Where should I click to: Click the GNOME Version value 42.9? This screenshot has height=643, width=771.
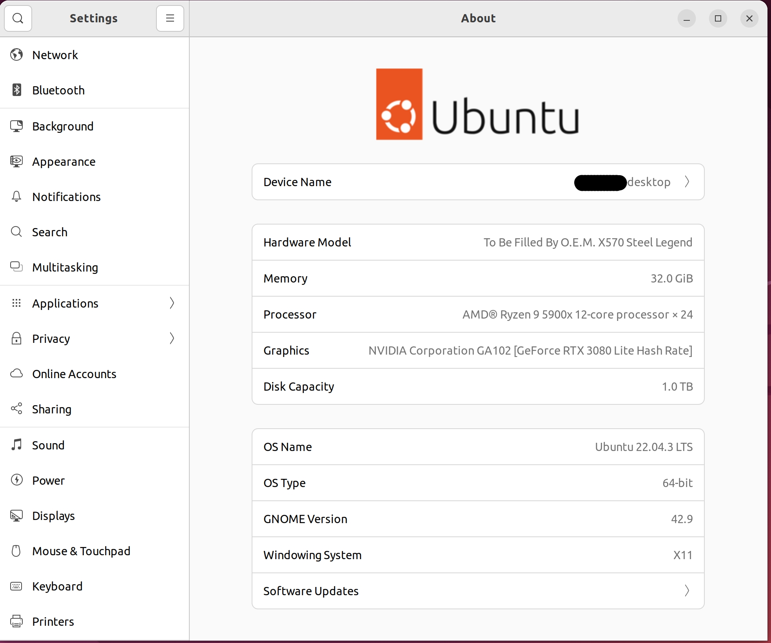coord(682,519)
